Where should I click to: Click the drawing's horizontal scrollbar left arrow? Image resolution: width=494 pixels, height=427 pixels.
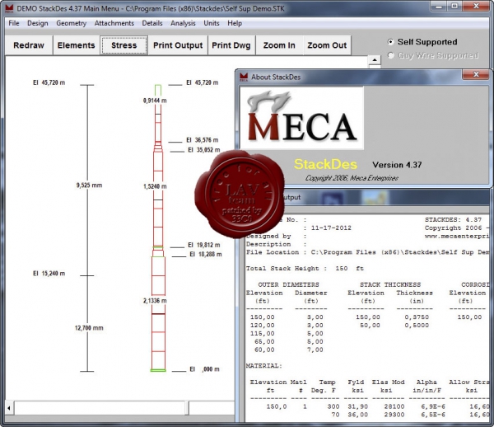[9, 408]
